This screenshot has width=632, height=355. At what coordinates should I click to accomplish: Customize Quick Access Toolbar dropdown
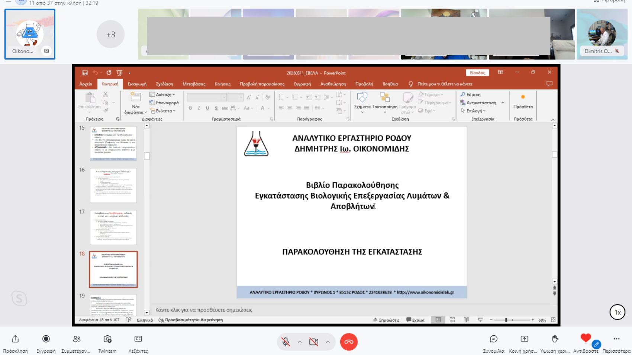[x=129, y=73]
